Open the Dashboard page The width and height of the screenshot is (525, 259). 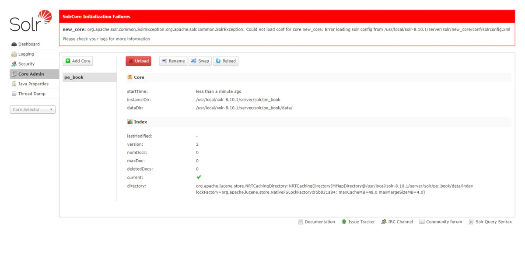(29, 44)
